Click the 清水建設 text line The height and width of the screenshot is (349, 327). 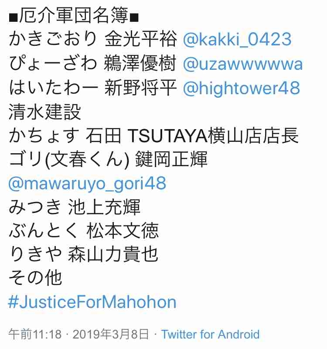tap(45, 112)
